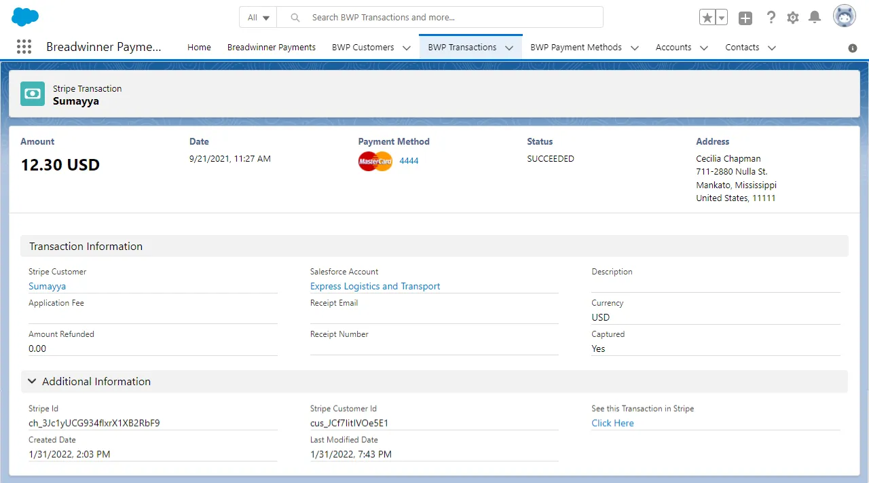This screenshot has width=869, height=483.
Task: Click the MasterCard logo
Action: 375,162
